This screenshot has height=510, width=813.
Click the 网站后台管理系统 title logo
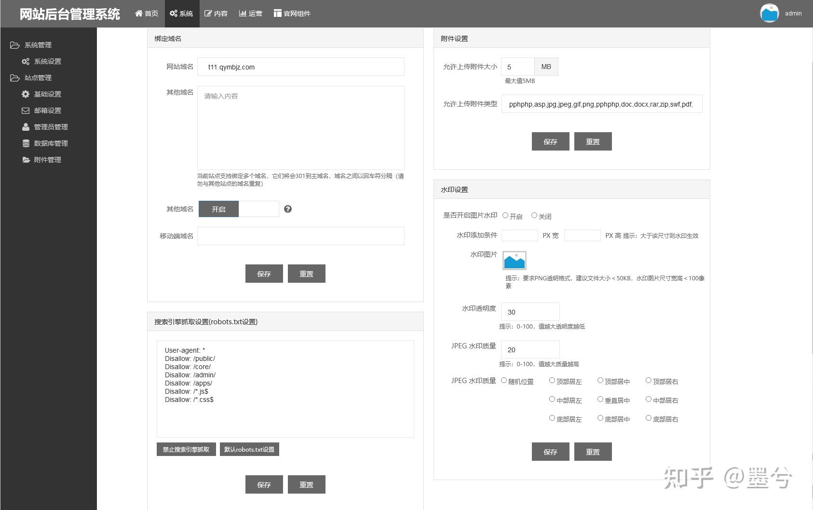(x=70, y=14)
